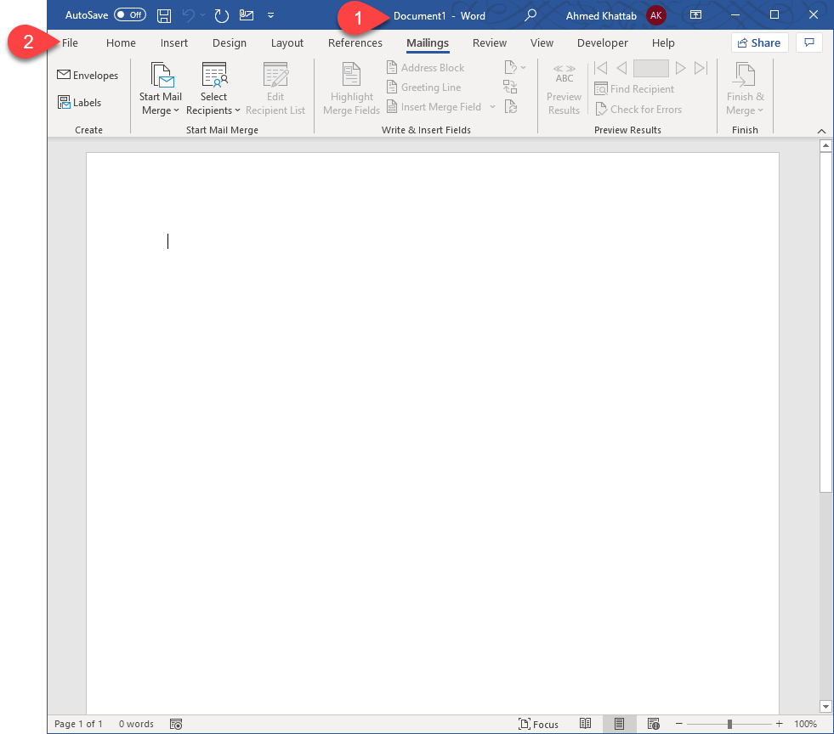Click Check for Errors
This screenshot has height=734, width=834.
[638, 109]
